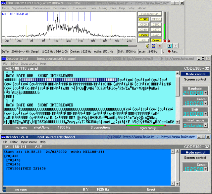Open the Setup menu
Viewport: 212px width, 194px height.
(x=131, y=8)
